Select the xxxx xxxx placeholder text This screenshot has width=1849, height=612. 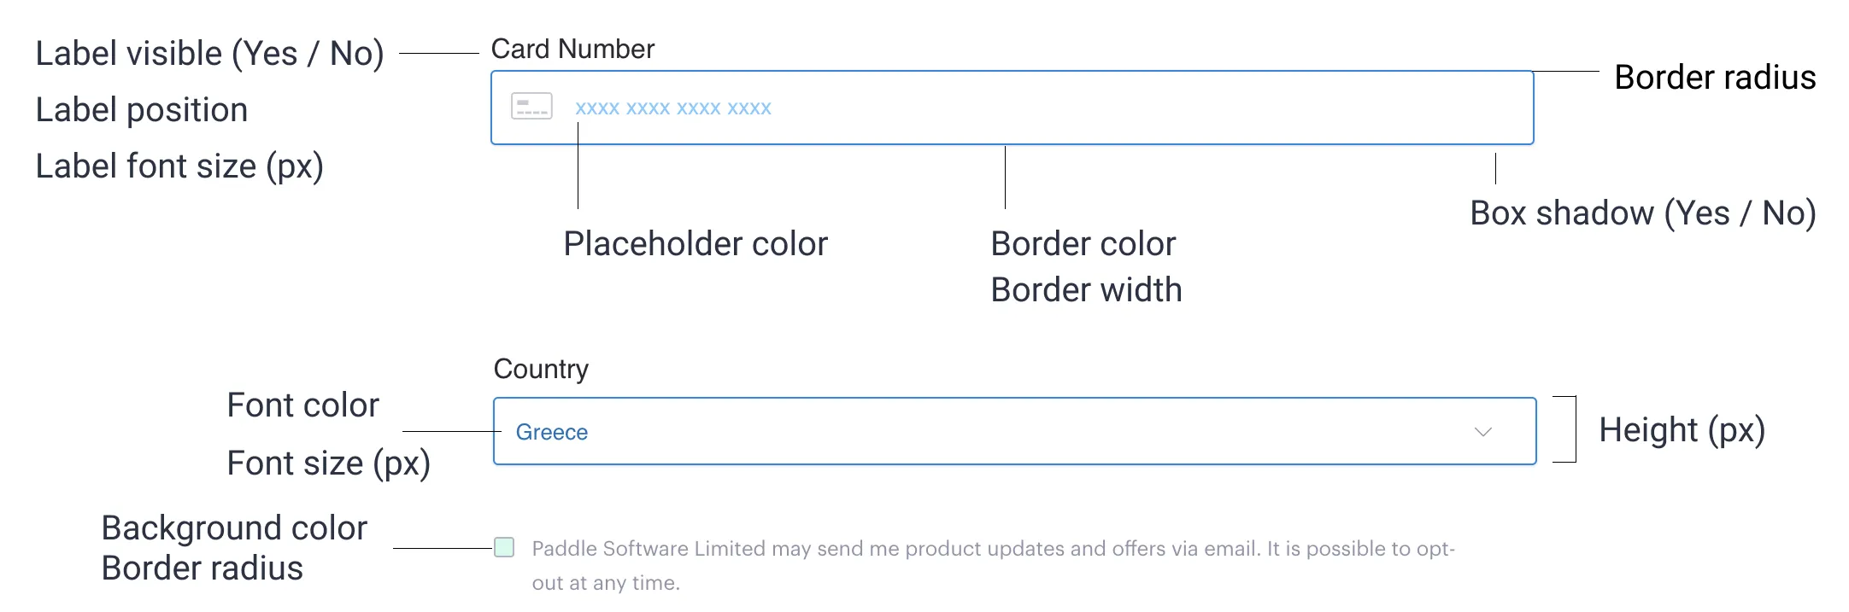[x=672, y=107]
